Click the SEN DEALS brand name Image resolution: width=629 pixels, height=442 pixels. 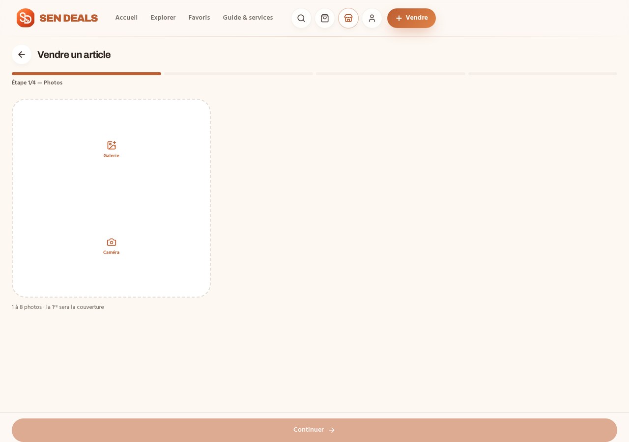69,18
